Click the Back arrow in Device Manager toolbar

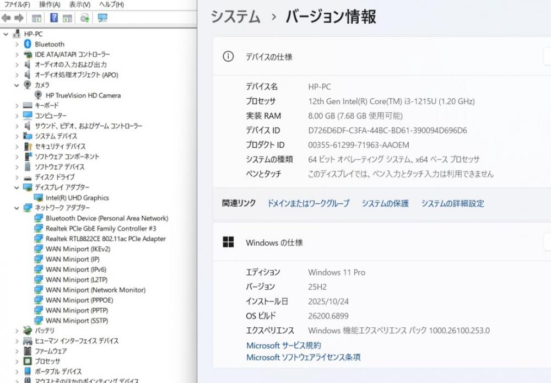[6, 18]
